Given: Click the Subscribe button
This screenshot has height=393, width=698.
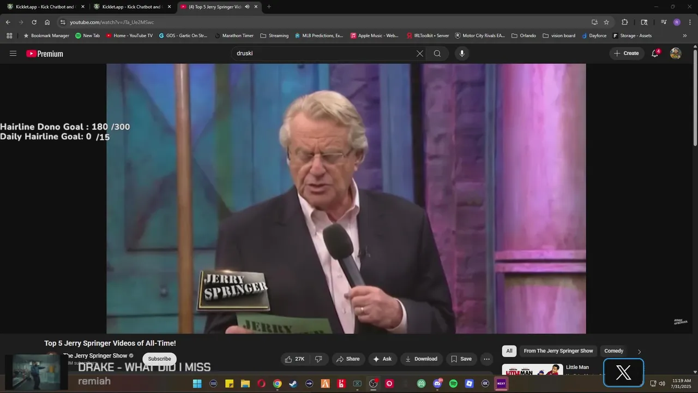Looking at the screenshot, I should pos(159,359).
